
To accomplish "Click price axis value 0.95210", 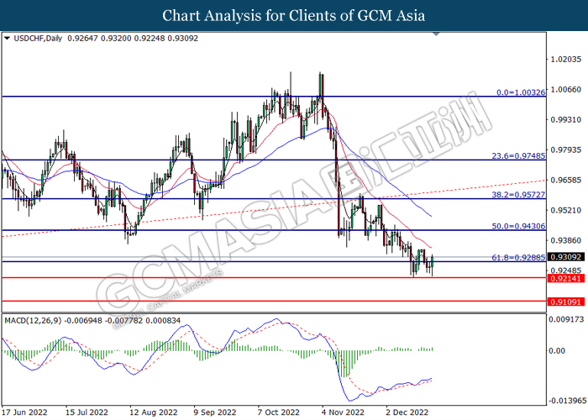I will [x=566, y=210].
